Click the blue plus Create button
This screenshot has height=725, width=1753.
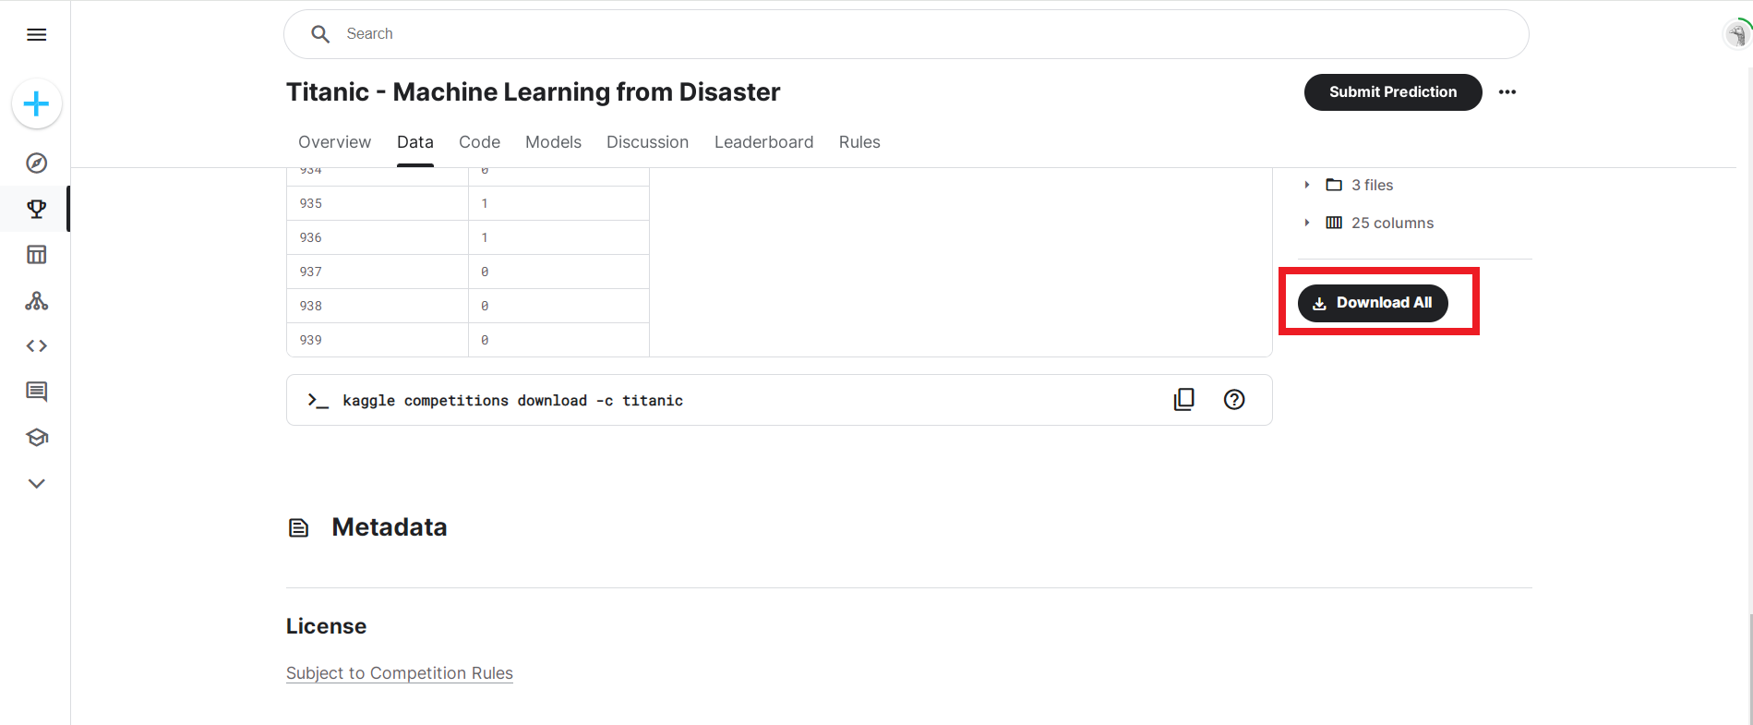(x=37, y=103)
